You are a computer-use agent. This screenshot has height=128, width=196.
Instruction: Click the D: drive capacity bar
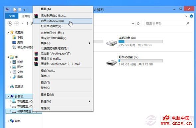[141, 41]
